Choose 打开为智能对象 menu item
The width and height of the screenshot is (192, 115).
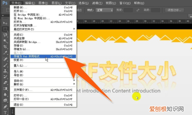point(43,26)
